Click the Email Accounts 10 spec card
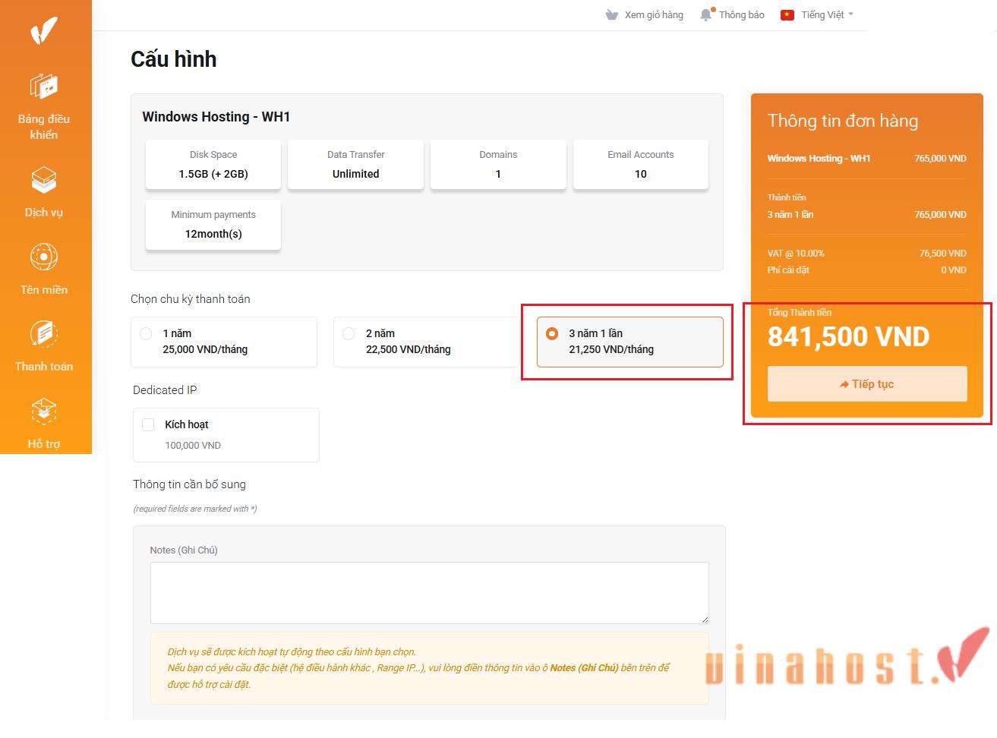 [x=641, y=164]
